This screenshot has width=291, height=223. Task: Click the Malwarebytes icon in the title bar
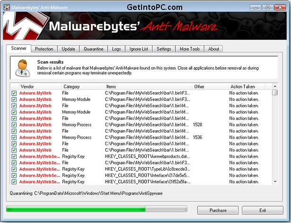point(7,8)
